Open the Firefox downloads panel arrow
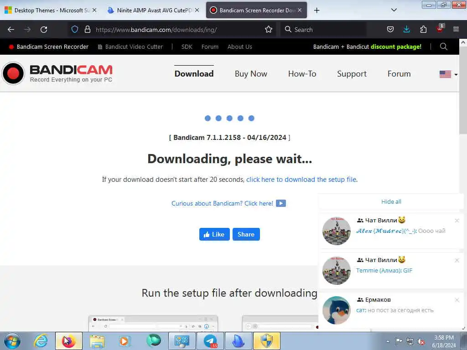This screenshot has height=350, width=467. (x=406, y=29)
